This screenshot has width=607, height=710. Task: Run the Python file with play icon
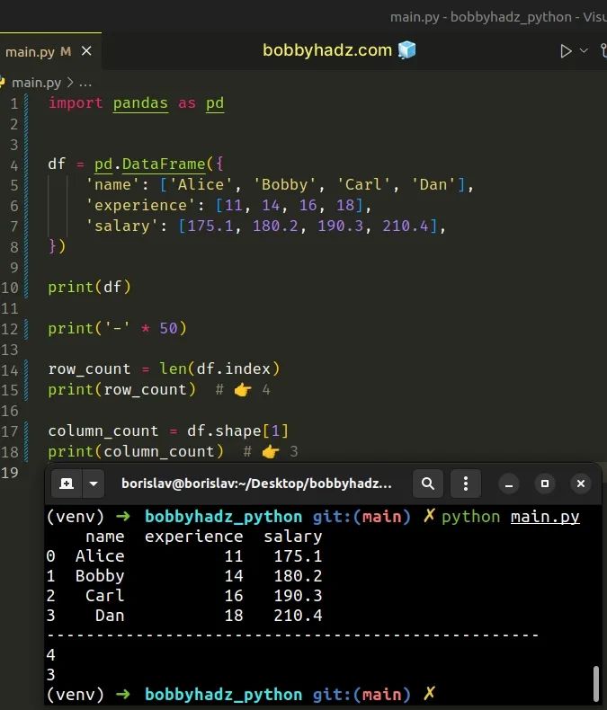pyautogui.click(x=566, y=50)
